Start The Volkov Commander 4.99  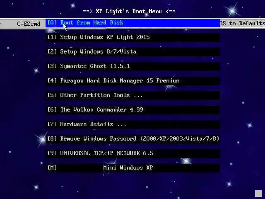[x=132, y=110]
